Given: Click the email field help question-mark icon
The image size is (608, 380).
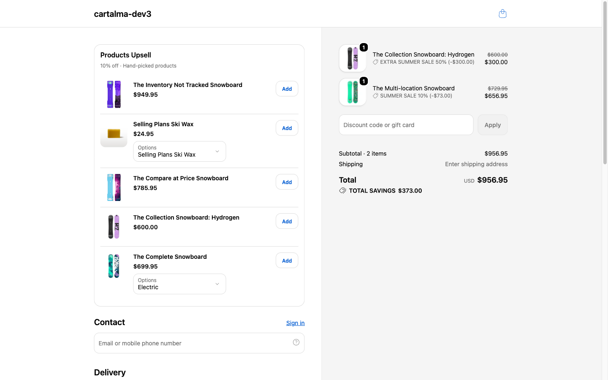Looking at the screenshot, I should coord(296,342).
